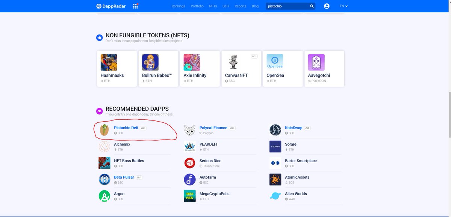Viewport: 451px width, 217px height.
Task: Click the CanvasNFT card title
Action: 236,75
